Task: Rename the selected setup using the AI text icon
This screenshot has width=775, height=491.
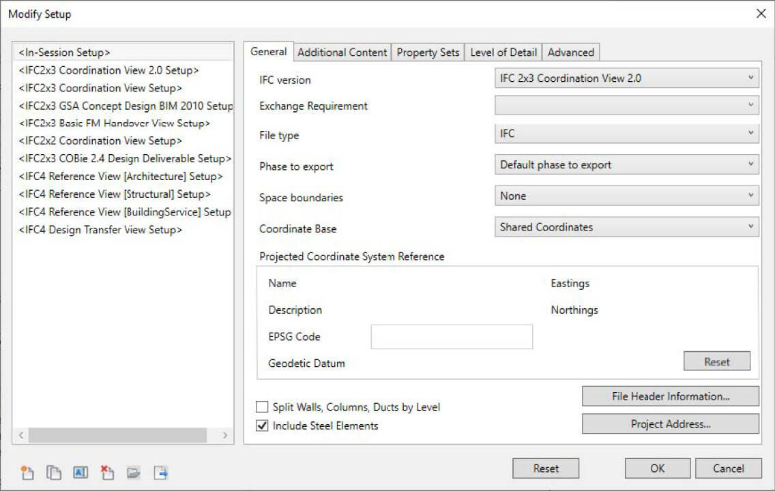Action: point(81,473)
